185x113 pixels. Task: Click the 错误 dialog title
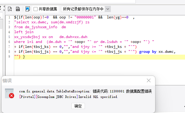coord(7,81)
